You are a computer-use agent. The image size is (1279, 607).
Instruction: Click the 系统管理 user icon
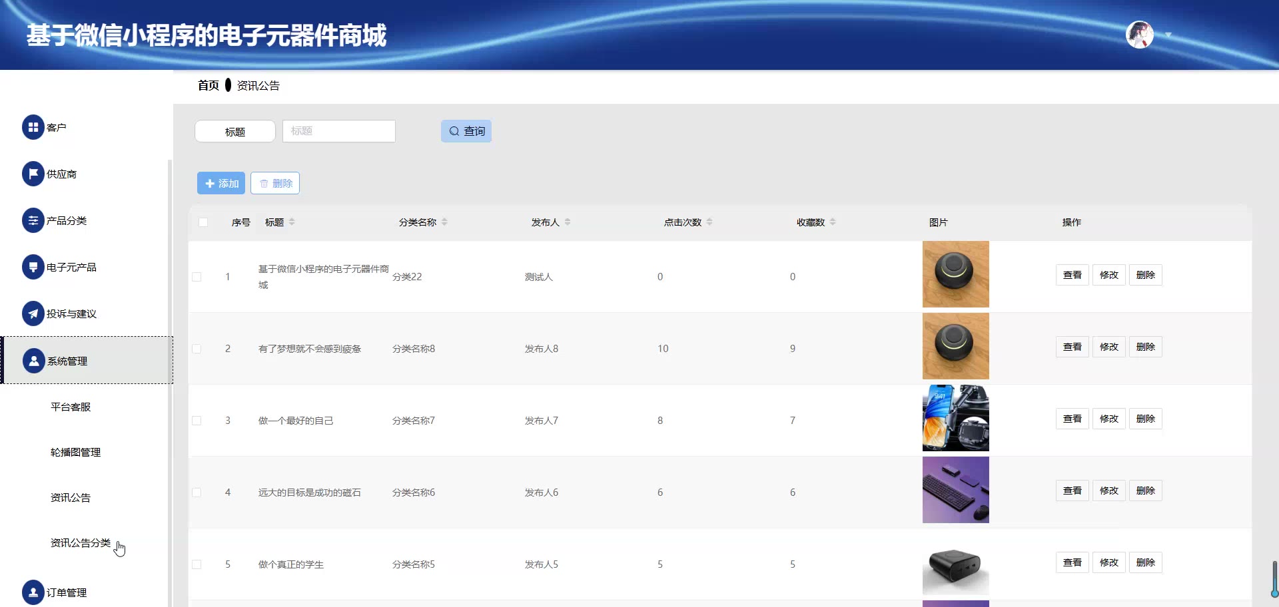33,361
